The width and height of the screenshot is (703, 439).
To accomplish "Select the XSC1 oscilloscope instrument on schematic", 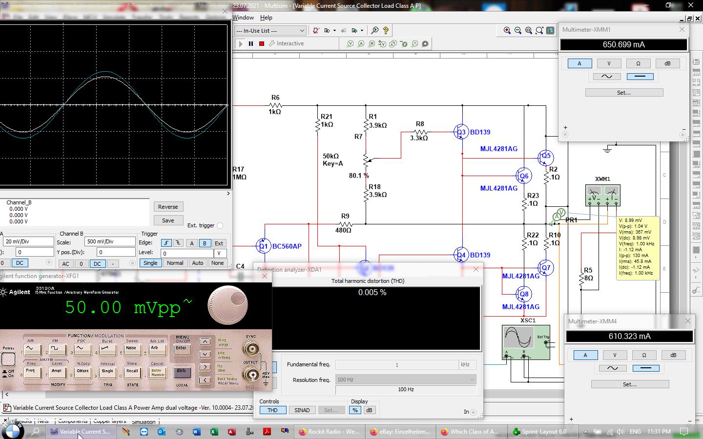I will coord(526,342).
